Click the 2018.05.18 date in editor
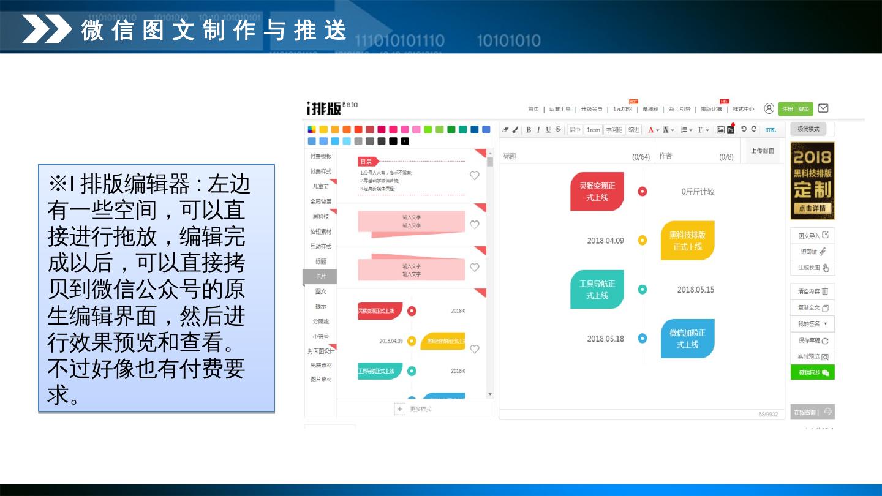The height and width of the screenshot is (496, 882). point(605,339)
